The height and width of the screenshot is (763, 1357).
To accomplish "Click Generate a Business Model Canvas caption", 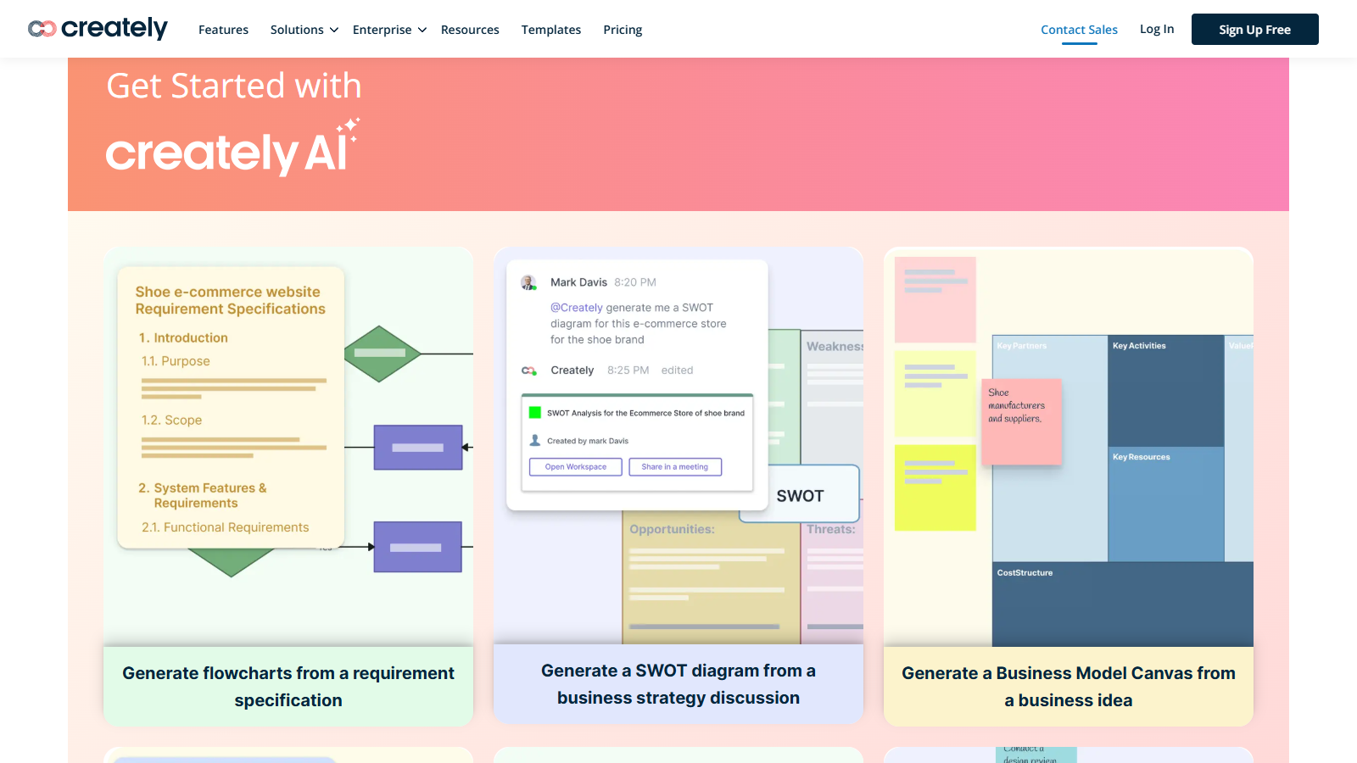I will (x=1069, y=687).
